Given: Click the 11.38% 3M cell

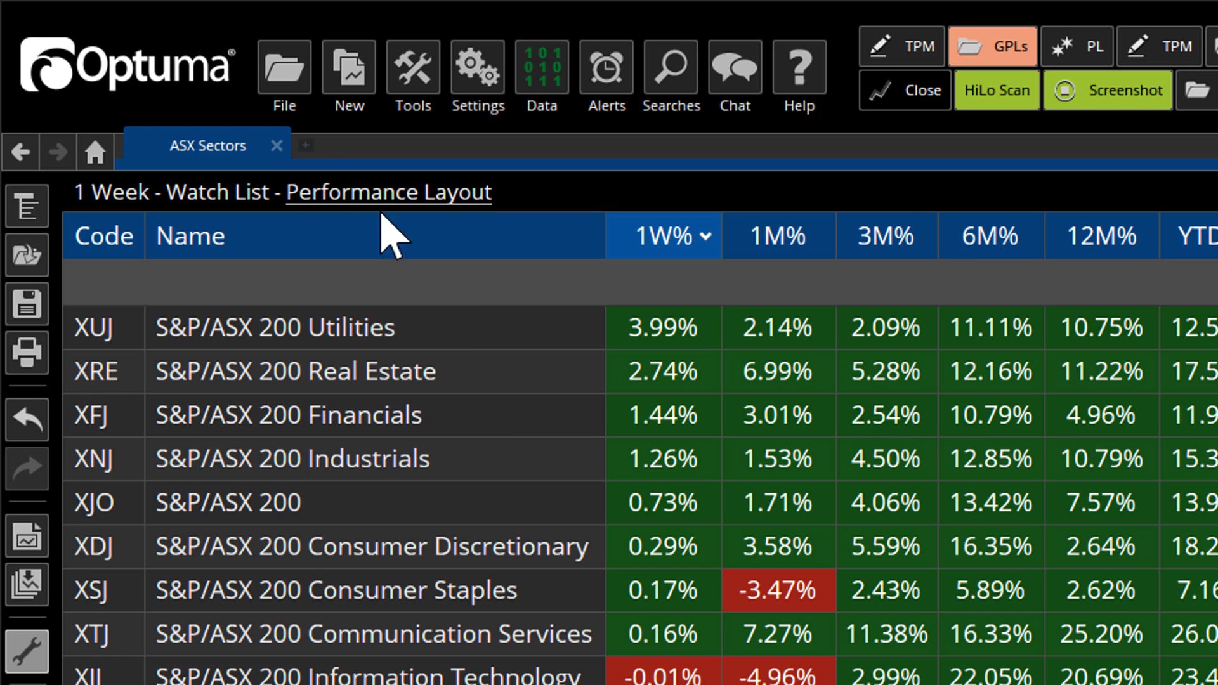Looking at the screenshot, I should click(886, 634).
